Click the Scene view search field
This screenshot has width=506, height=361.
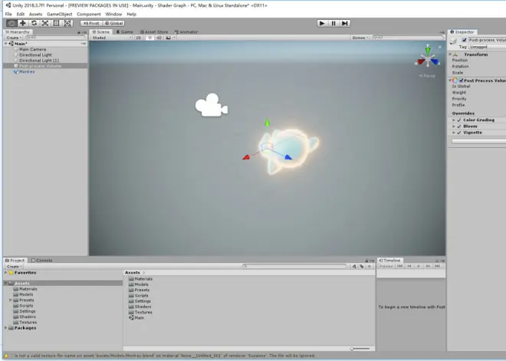408,38
